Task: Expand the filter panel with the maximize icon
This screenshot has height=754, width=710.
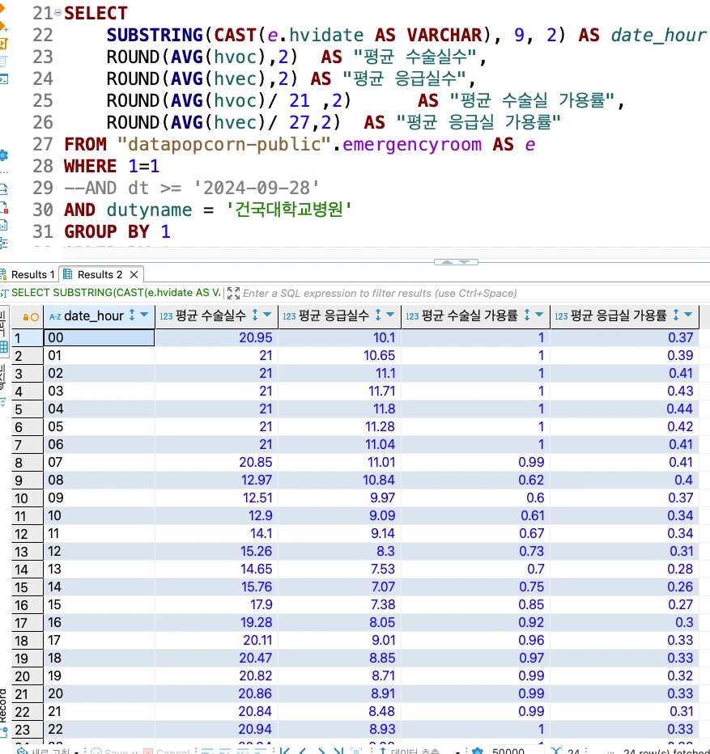Action: (233, 293)
